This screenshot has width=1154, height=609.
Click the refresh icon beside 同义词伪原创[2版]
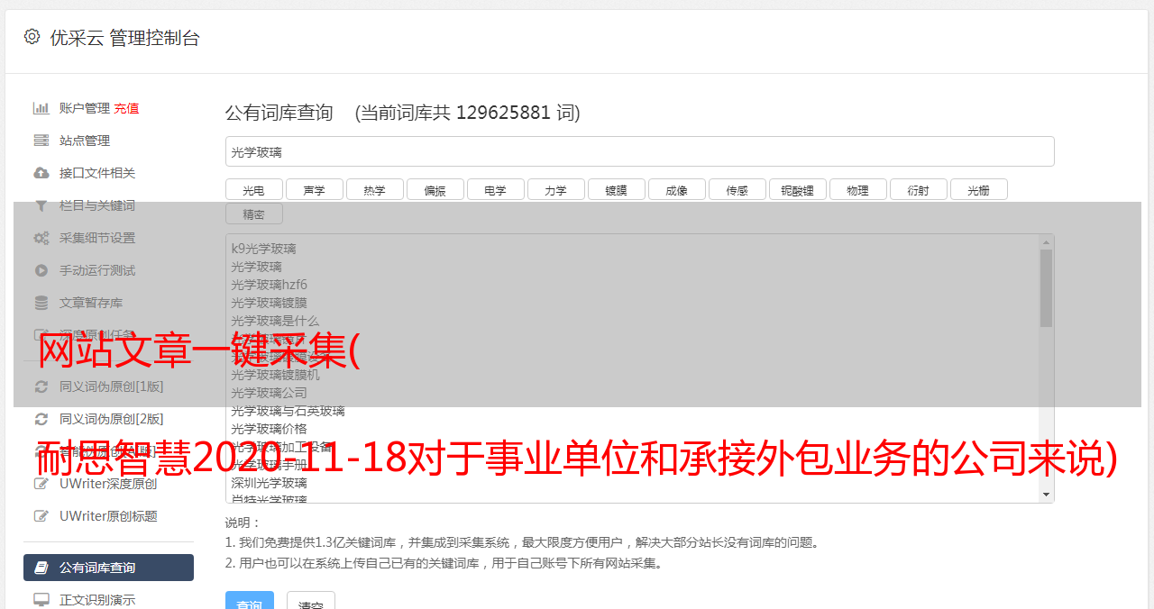pos(41,419)
